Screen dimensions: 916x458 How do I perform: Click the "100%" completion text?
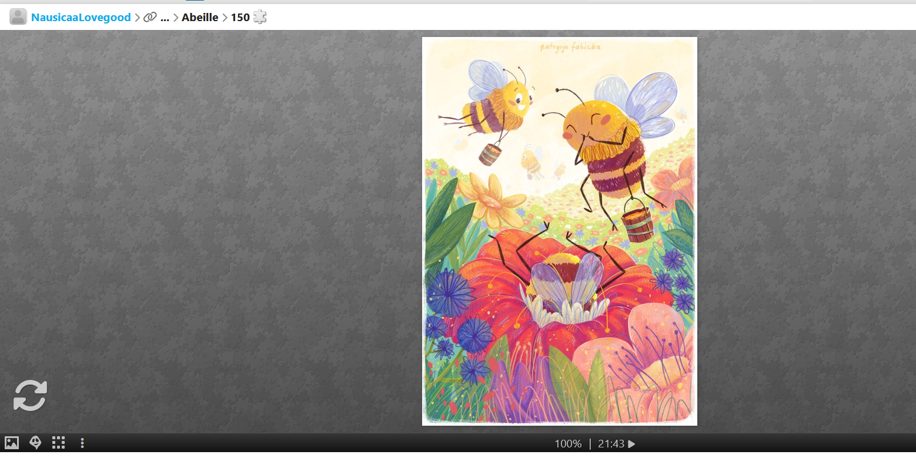[568, 444]
